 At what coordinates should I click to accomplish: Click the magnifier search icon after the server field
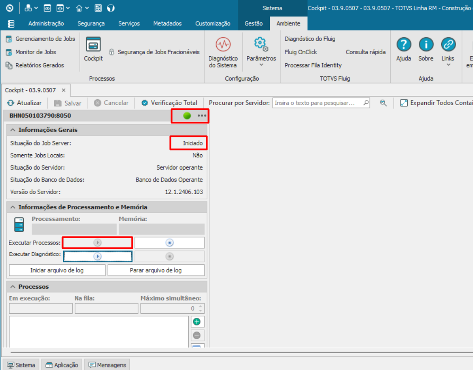(x=383, y=103)
